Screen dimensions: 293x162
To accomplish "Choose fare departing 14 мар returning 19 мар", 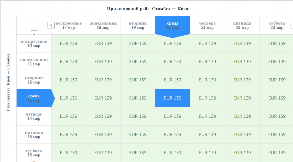I will [138, 116].
